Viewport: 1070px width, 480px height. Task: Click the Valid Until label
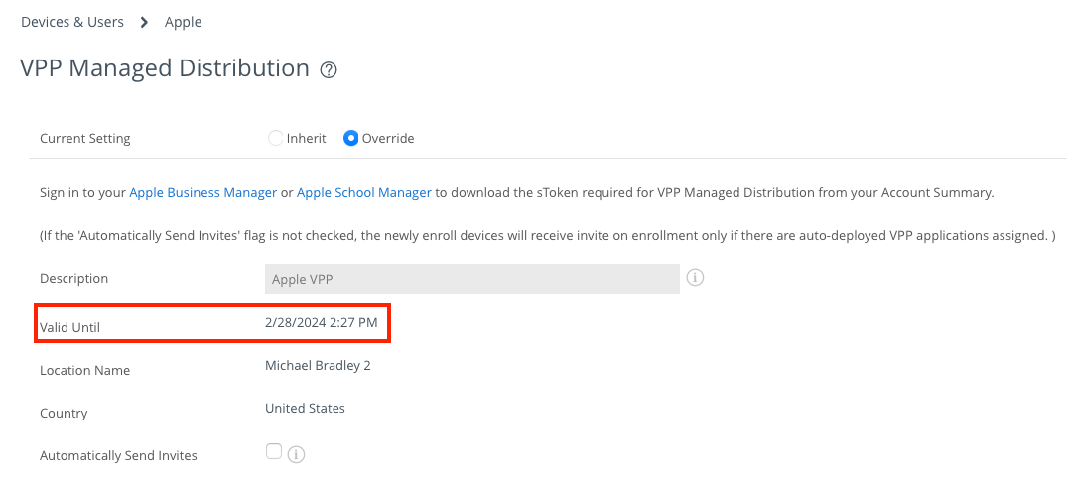click(69, 327)
